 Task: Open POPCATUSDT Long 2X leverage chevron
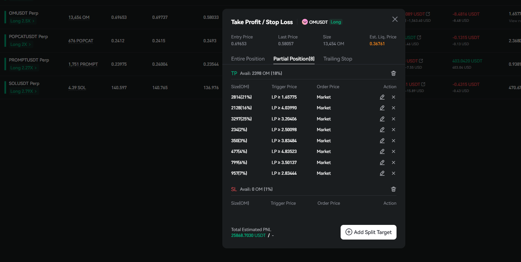click(20, 45)
